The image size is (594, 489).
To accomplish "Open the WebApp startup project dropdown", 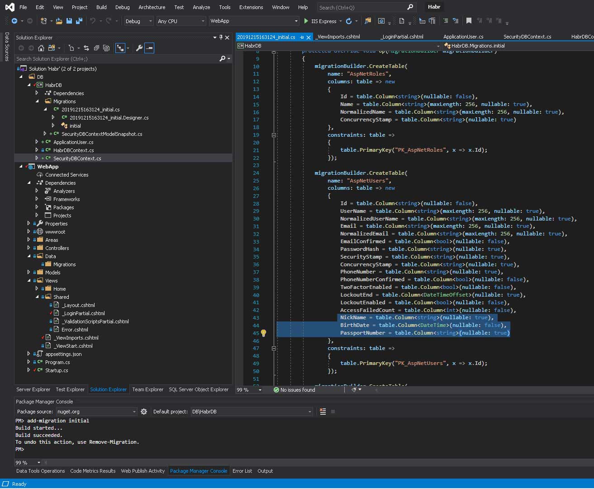I will click(x=254, y=21).
